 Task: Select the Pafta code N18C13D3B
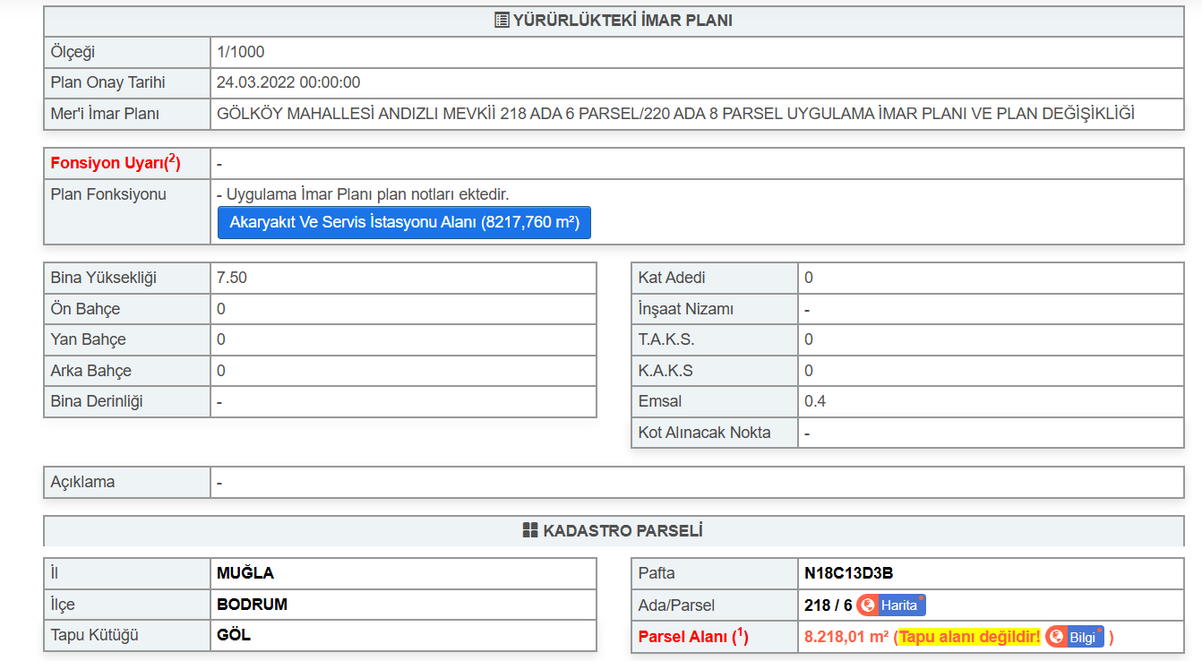[848, 573]
